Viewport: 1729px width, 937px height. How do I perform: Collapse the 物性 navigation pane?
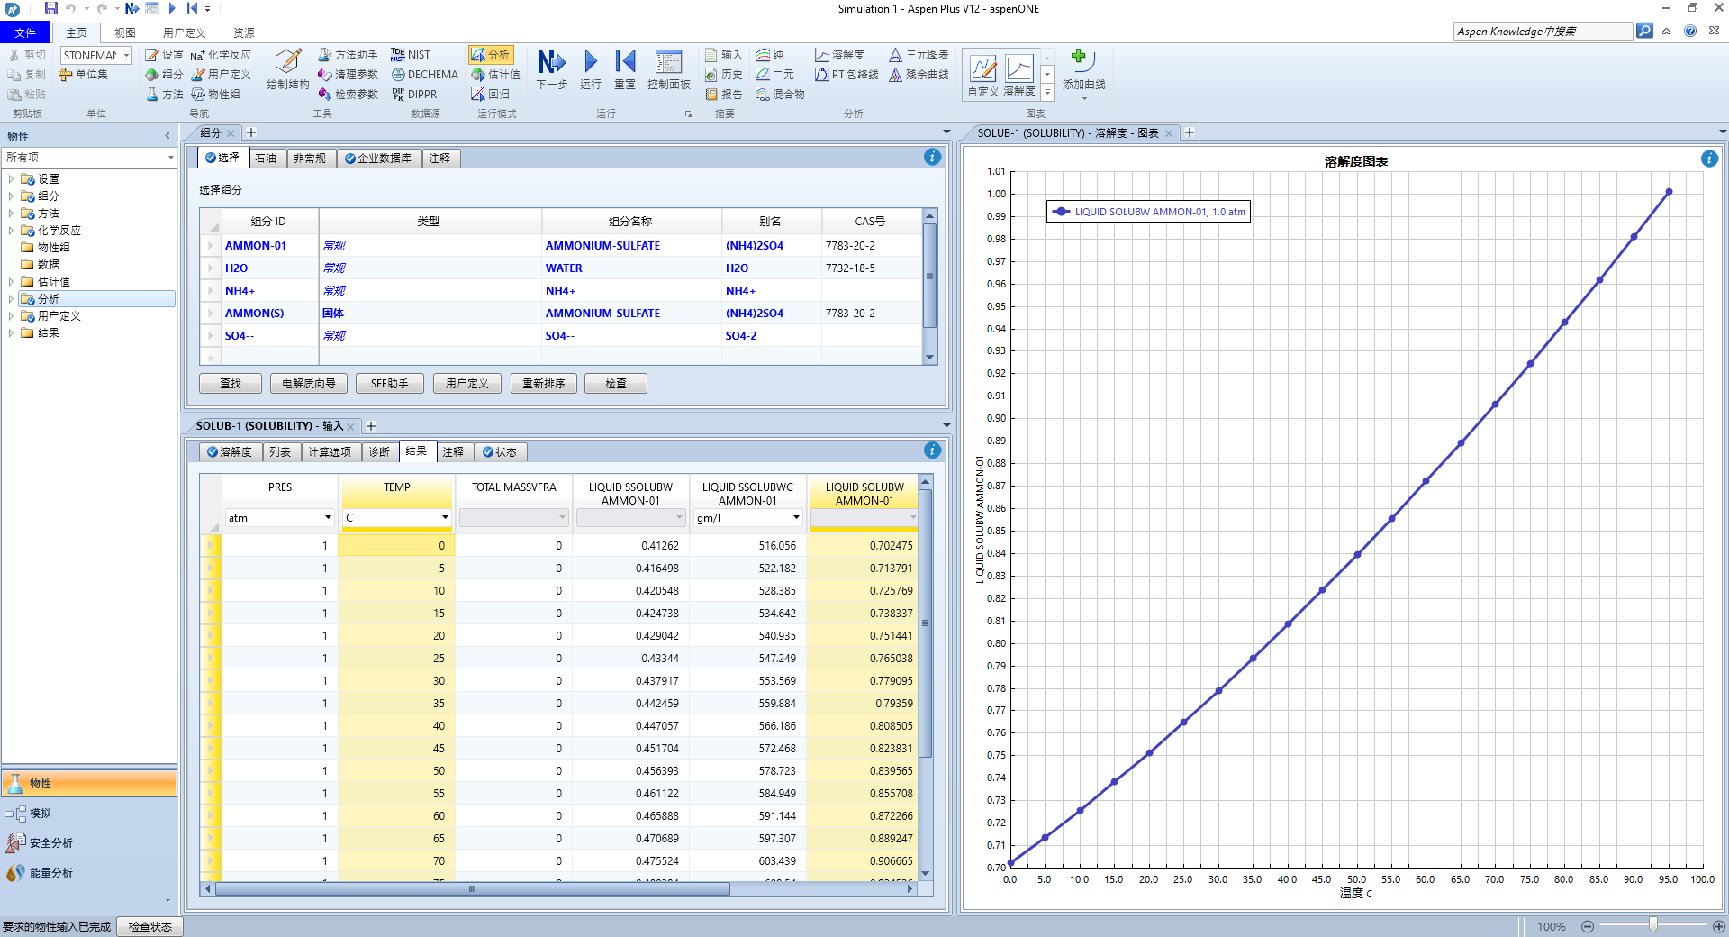coord(167,136)
